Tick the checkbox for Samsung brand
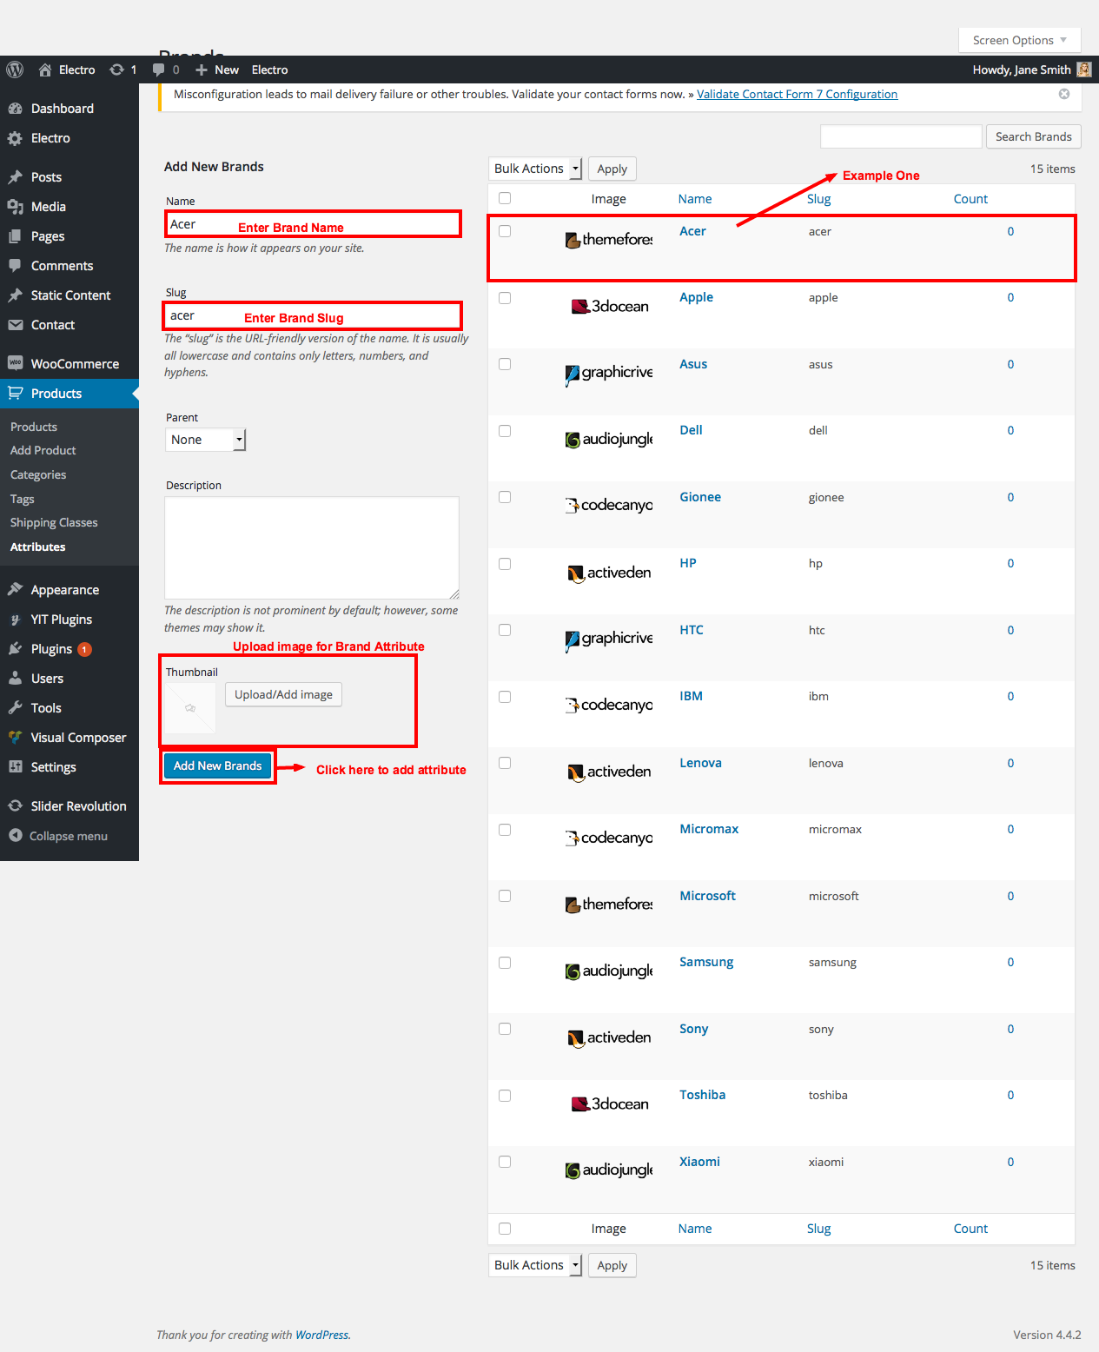Image resolution: width=1099 pixels, height=1352 pixels. pyautogui.click(x=505, y=963)
